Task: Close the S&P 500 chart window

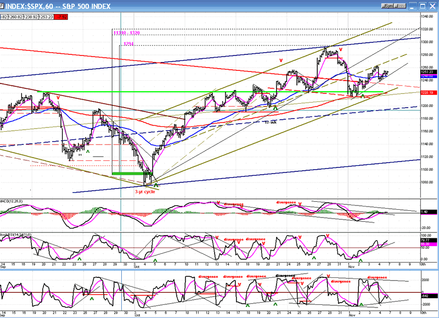Action: (433, 5)
